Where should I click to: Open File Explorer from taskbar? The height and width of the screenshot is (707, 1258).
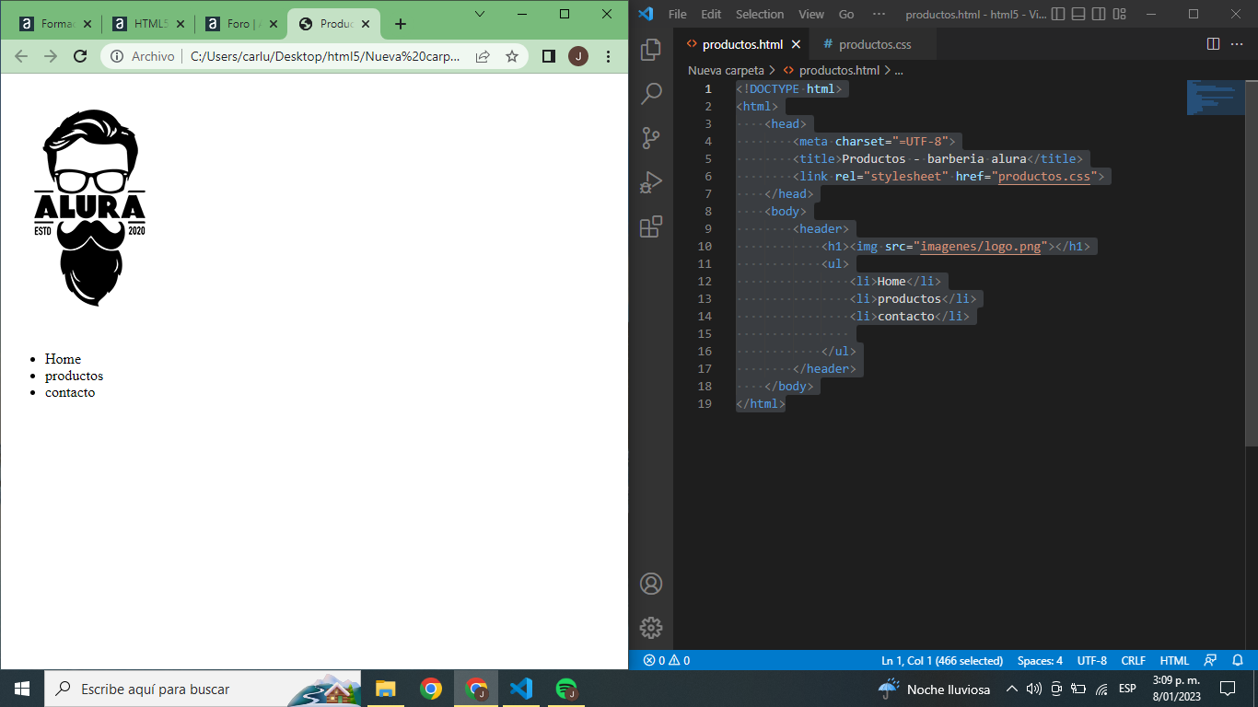[385, 689]
